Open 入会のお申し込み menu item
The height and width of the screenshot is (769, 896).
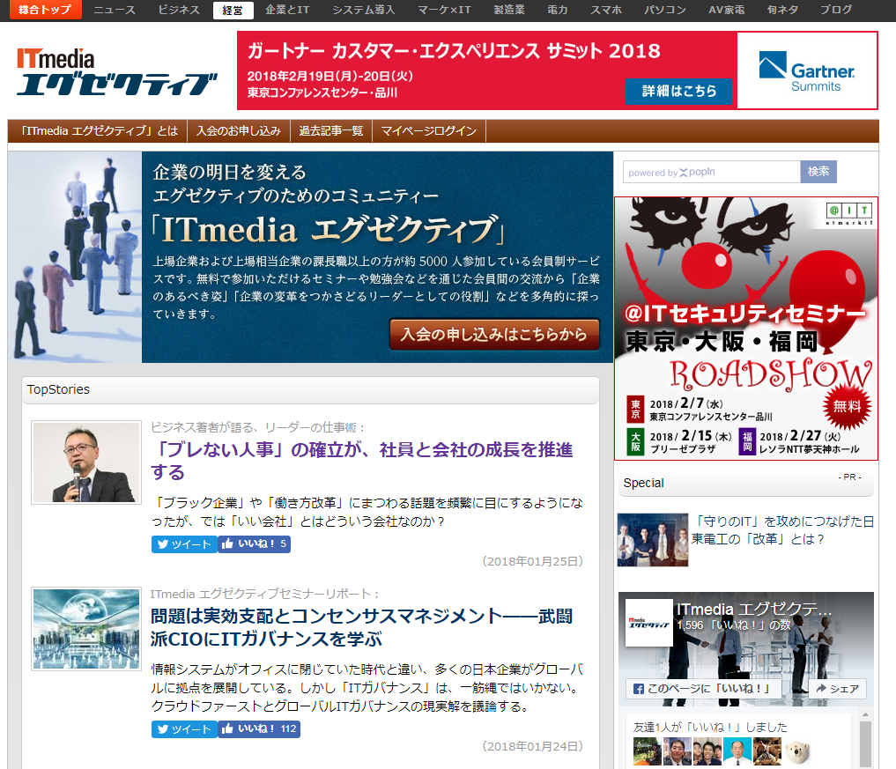[x=239, y=131]
